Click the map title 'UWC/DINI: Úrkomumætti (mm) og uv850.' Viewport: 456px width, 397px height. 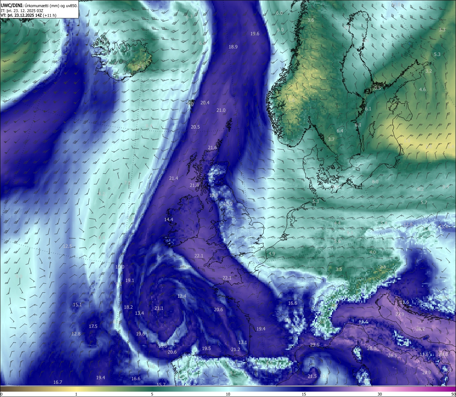(x=39, y=6)
